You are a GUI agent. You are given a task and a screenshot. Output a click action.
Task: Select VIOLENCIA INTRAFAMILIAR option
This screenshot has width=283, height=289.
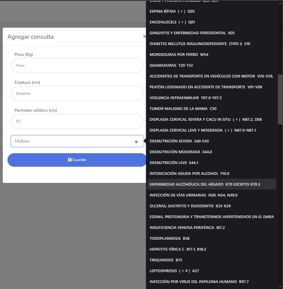click(x=185, y=98)
